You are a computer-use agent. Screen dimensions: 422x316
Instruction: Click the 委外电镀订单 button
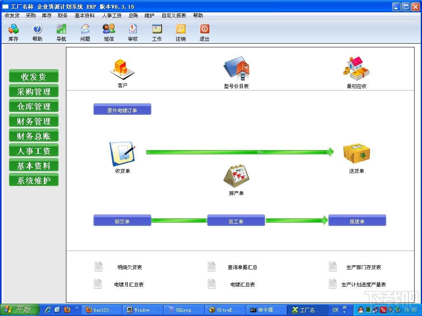(x=122, y=109)
